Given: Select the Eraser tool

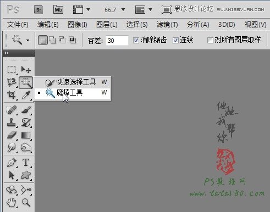Looking at the screenshot, I should point(12,135).
